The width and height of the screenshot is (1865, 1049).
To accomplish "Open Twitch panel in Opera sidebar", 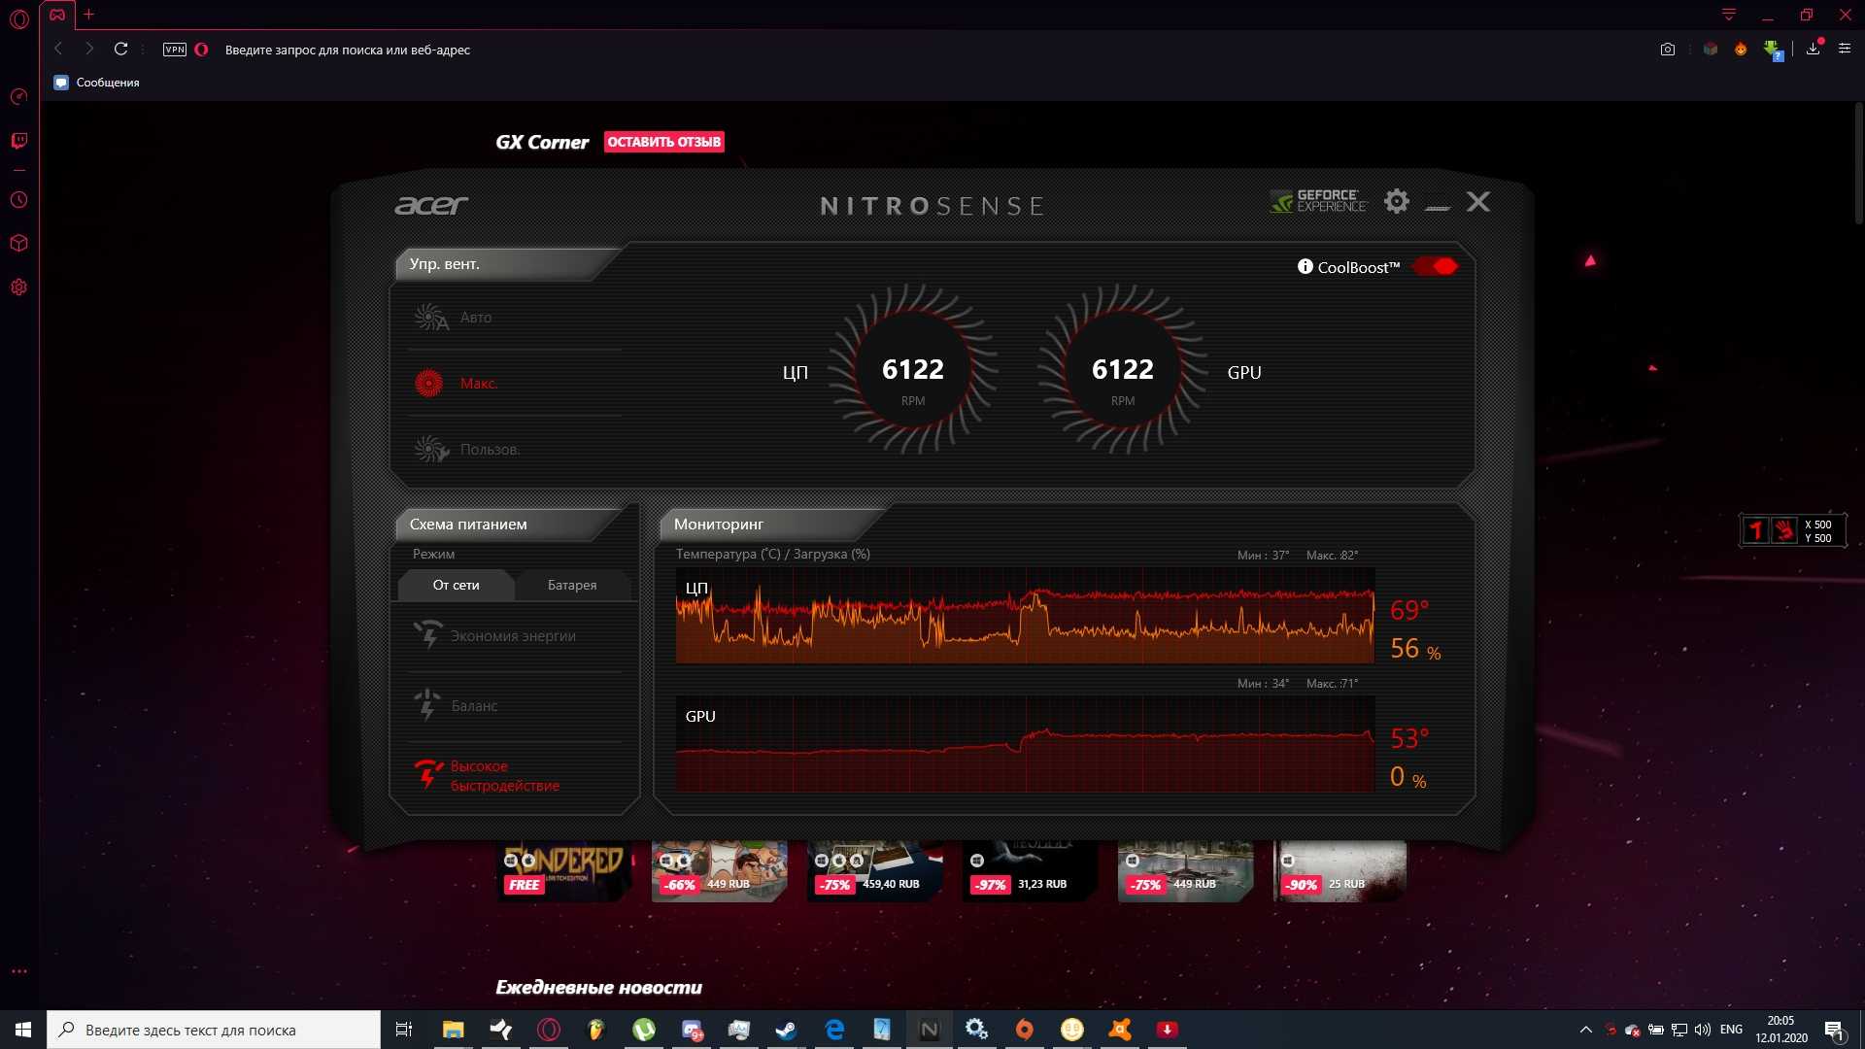I will pyautogui.click(x=18, y=142).
